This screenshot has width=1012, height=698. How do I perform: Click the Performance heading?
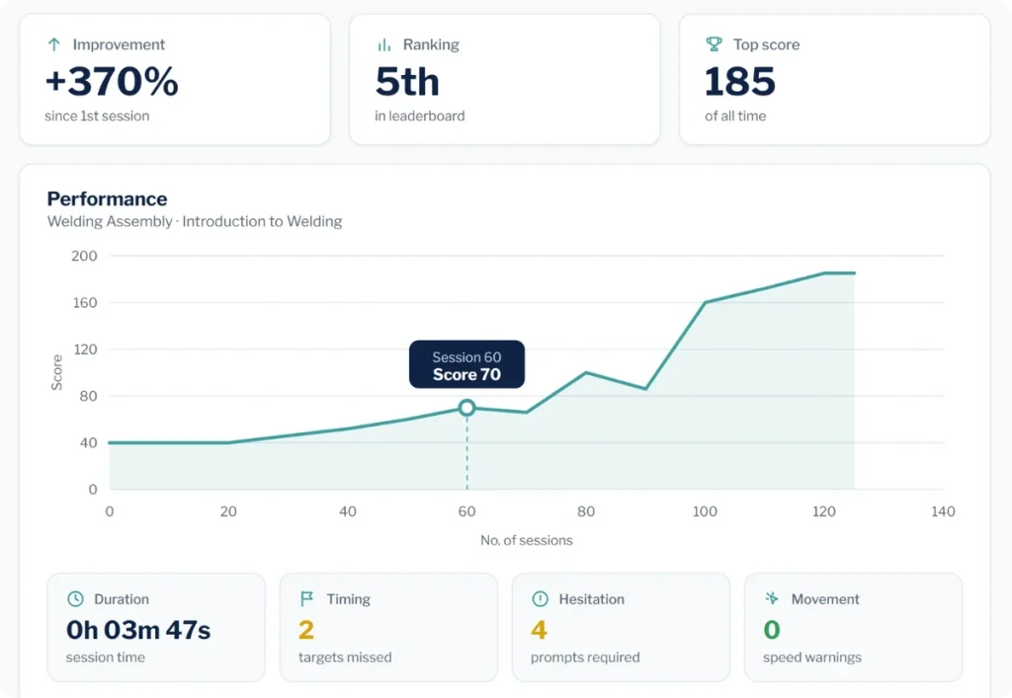point(107,198)
